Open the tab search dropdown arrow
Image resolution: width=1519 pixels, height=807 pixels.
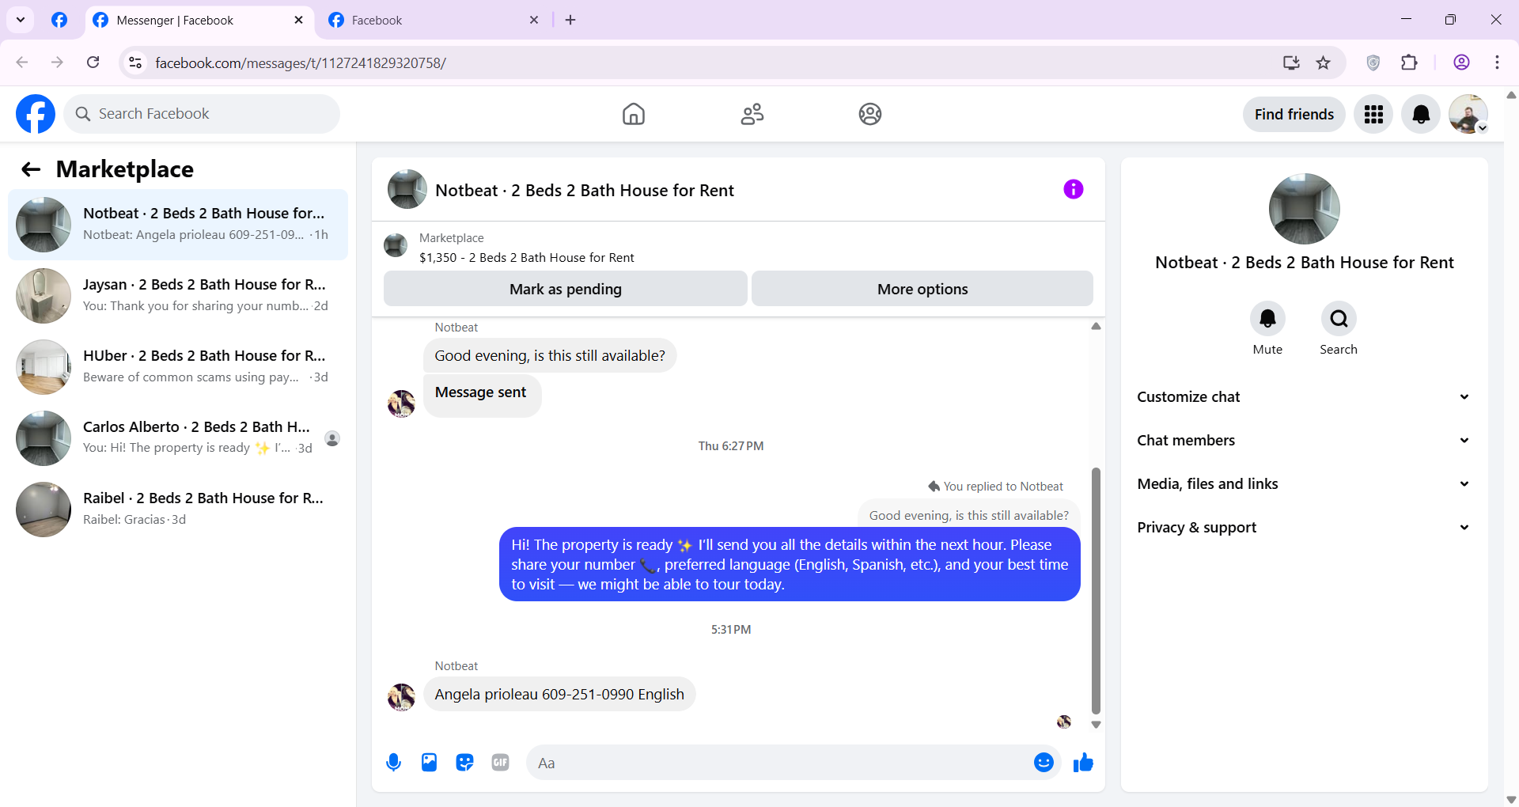21,20
